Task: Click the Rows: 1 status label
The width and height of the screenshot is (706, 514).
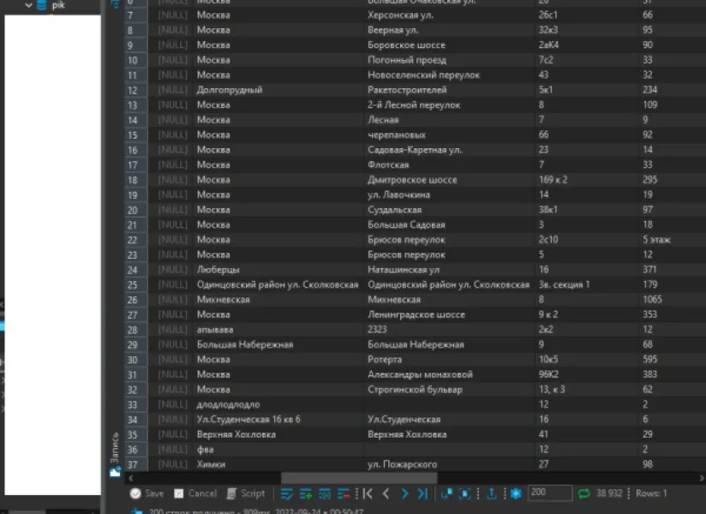Action: click(651, 493)
